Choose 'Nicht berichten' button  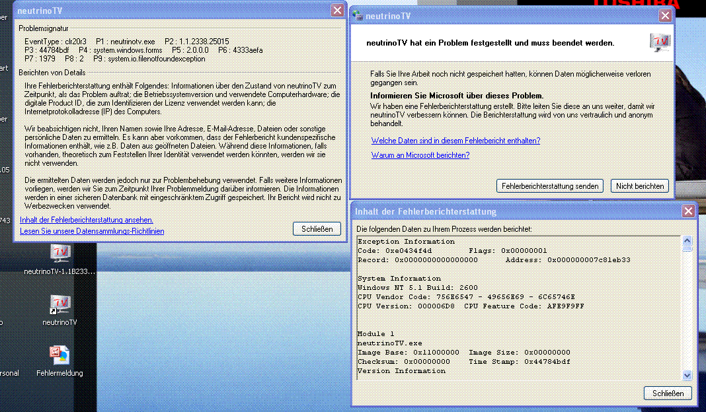point(640,186)
